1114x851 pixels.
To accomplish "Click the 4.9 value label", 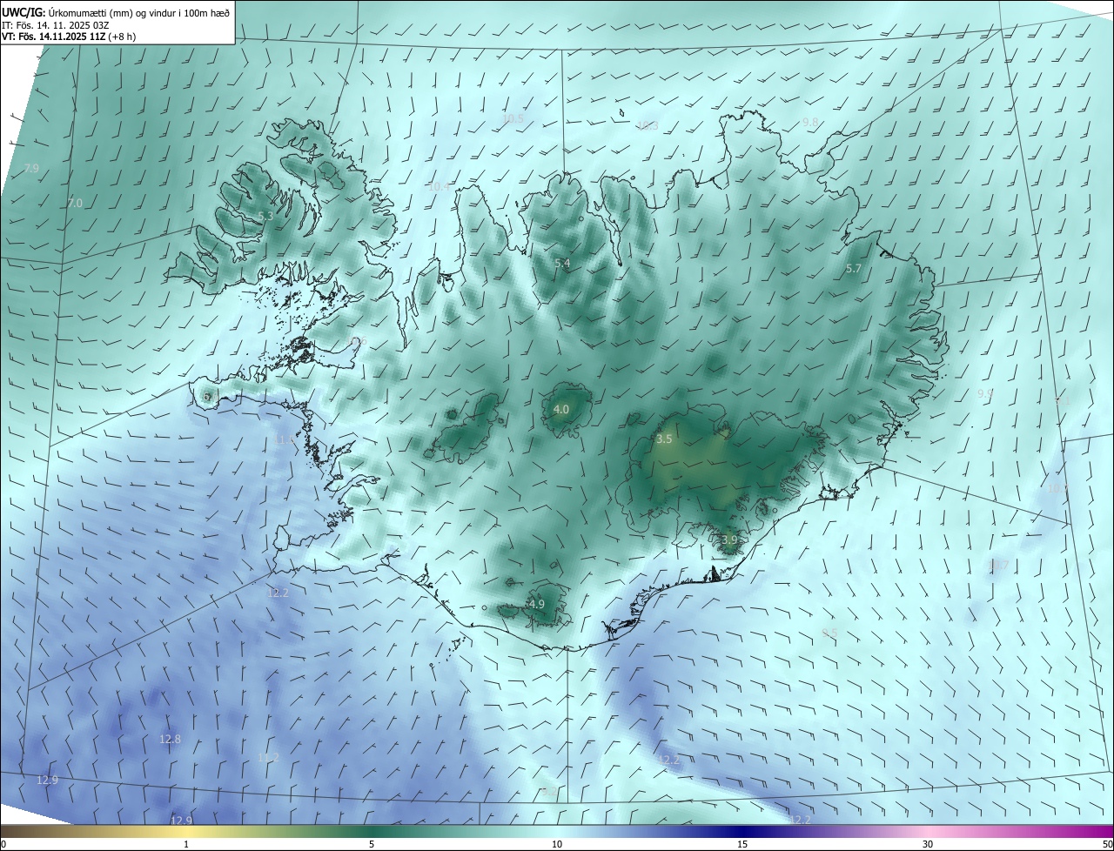I will point(537,604).
